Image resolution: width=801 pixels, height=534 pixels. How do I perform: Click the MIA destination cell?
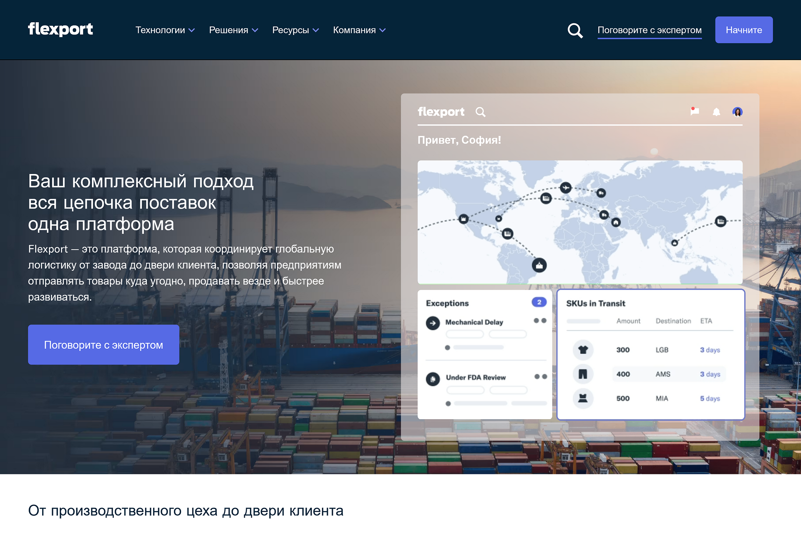pyautogui.click(x=662, y=398)
